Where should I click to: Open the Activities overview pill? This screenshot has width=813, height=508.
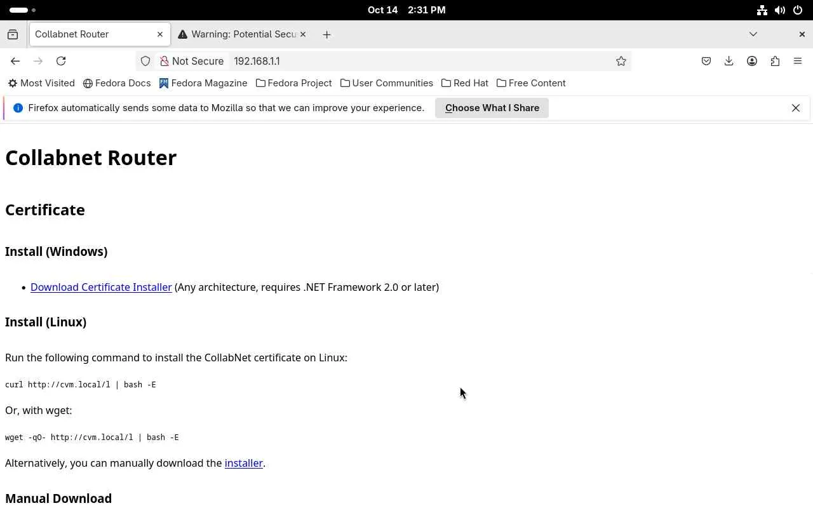(23, 10)
